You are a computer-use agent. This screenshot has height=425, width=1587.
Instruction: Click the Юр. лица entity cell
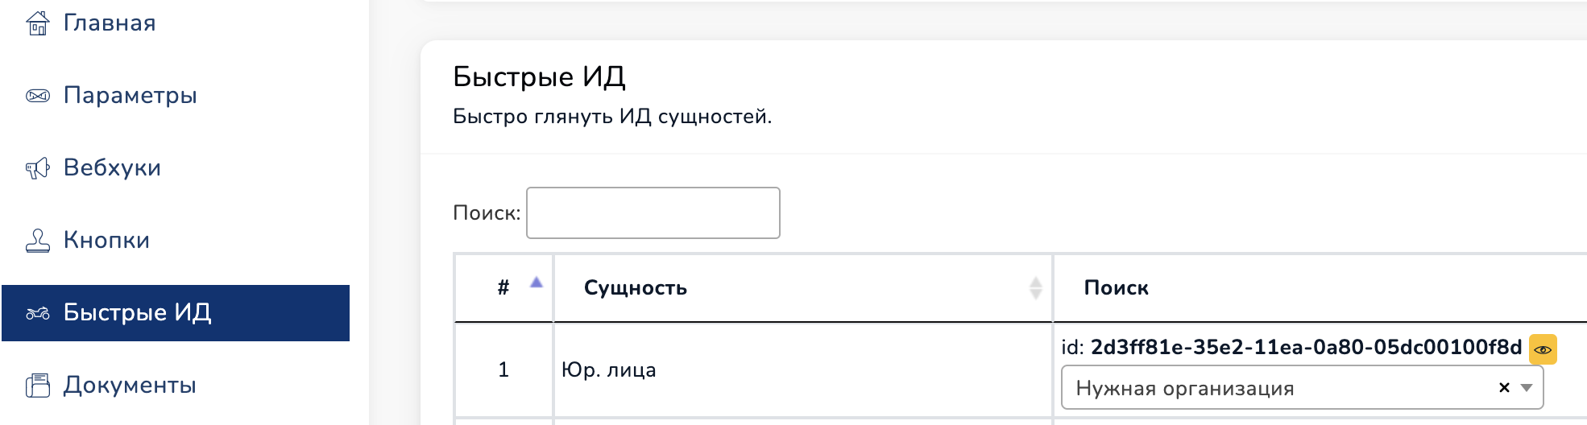609,370
